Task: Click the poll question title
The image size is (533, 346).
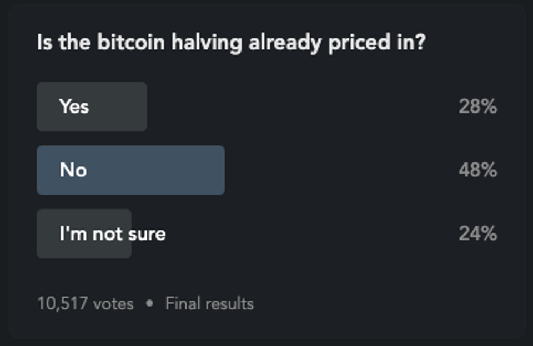Action: (x=231, y=43)
